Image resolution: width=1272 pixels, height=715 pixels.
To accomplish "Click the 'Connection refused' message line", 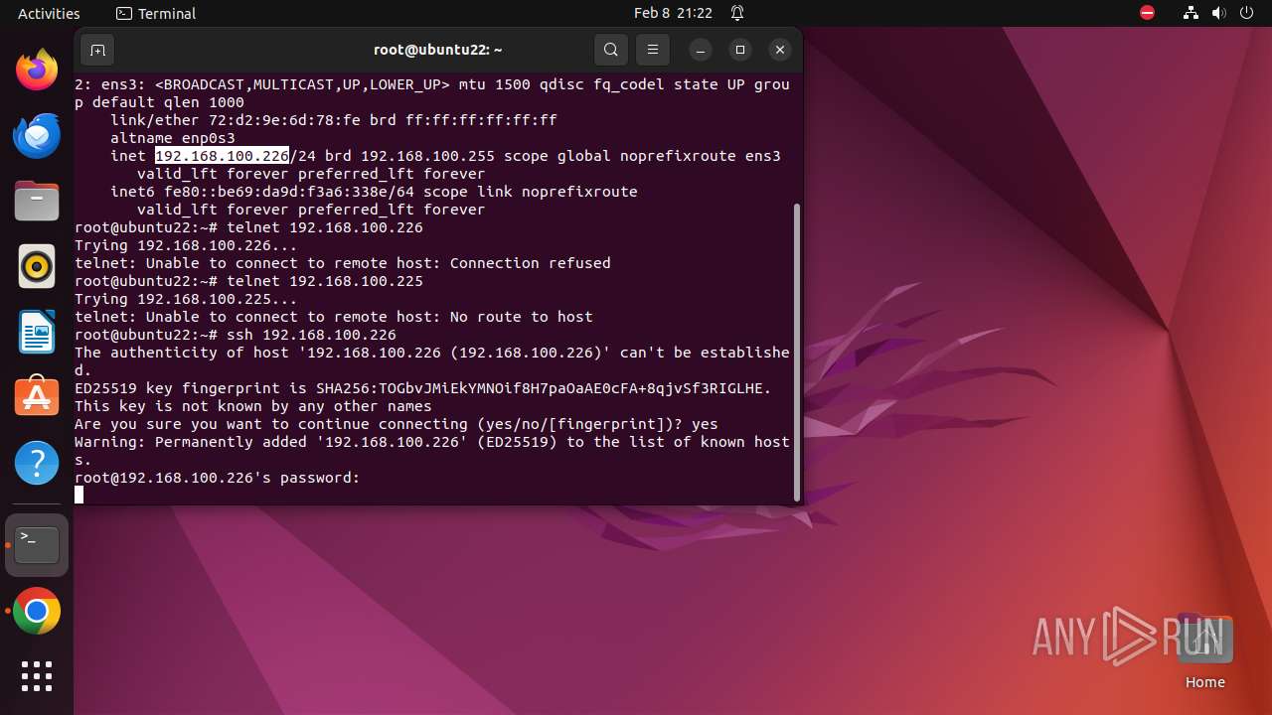I will 343,263.
